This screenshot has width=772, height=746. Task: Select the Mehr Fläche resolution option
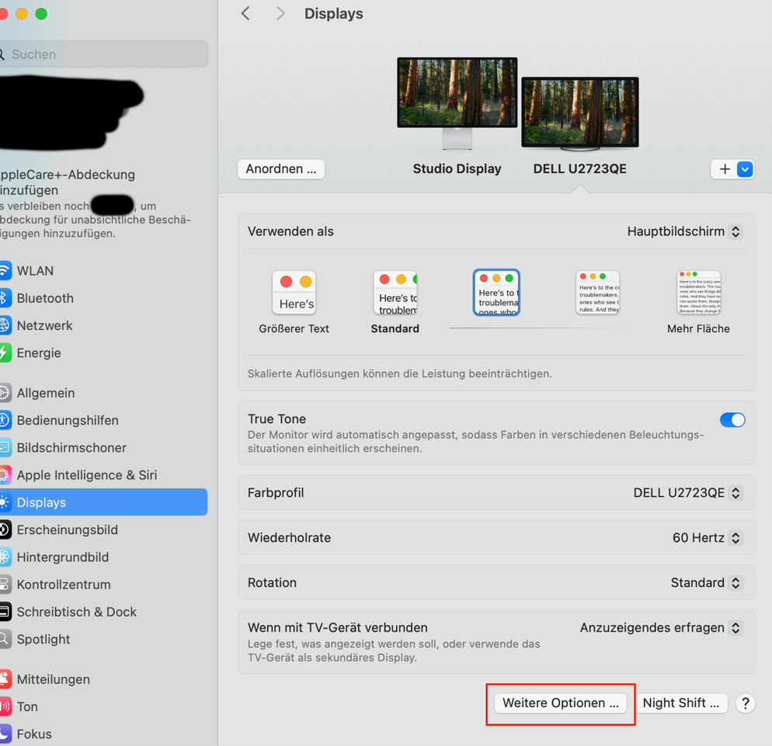coord(698,302)
